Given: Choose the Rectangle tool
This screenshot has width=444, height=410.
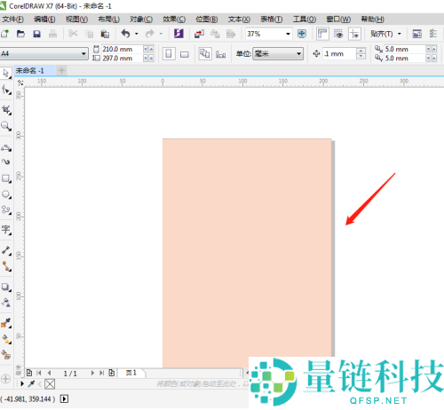Looking at the screenshot, I should click(6, 178).
